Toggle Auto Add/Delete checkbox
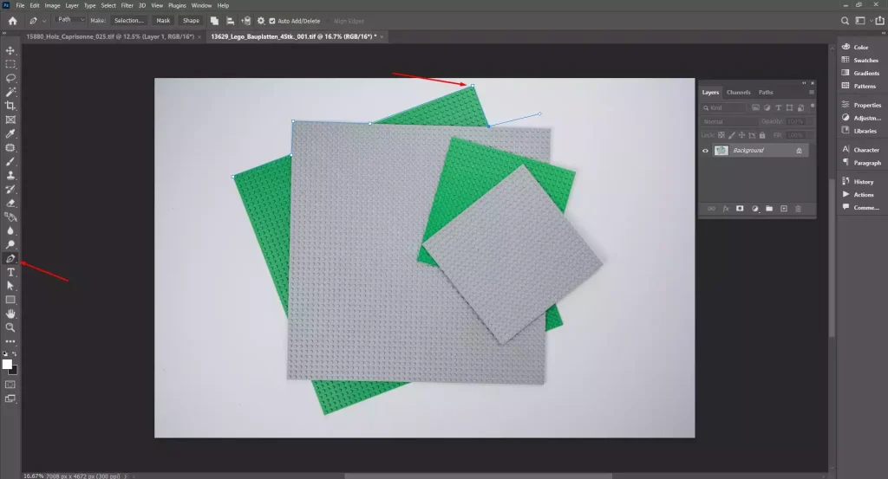This screenshot has width=888, height=479. tap(272, 21)
